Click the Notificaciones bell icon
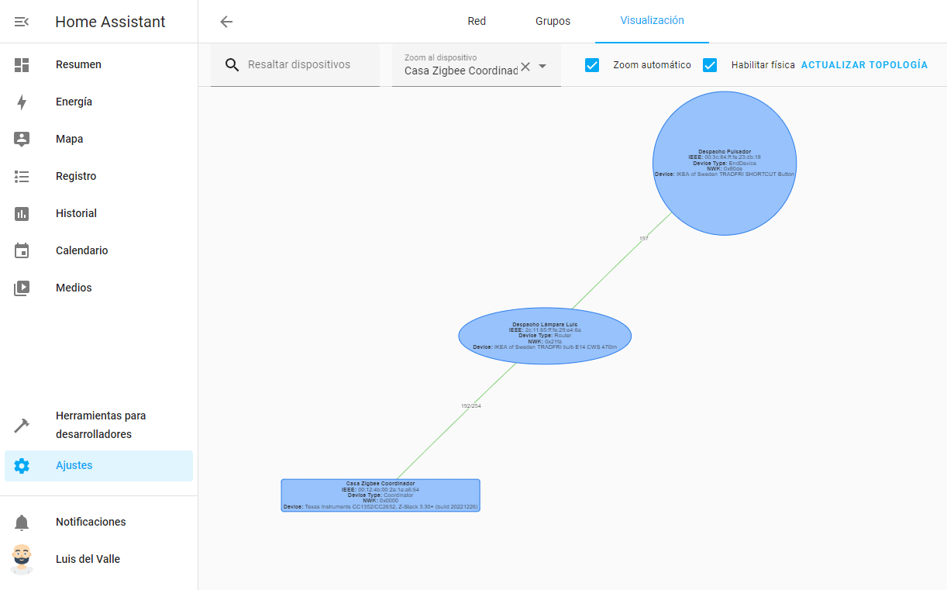Image resolution: width=947 pixels, height=590 pixels. coord(22,523)
